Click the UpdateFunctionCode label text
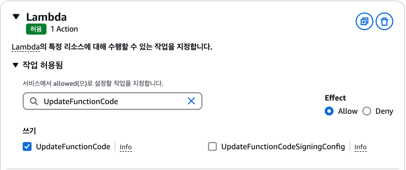Image resolution: width=406 pixels, height=170 pixels. click(73, 146)
